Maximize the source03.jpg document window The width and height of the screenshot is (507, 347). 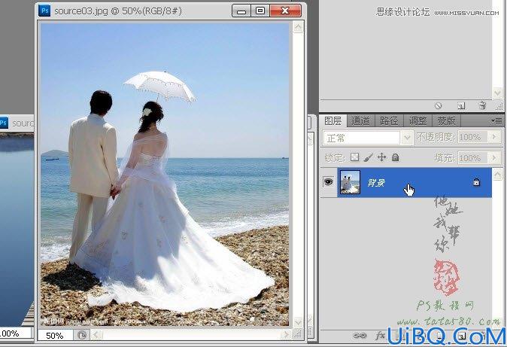[260, 11]
